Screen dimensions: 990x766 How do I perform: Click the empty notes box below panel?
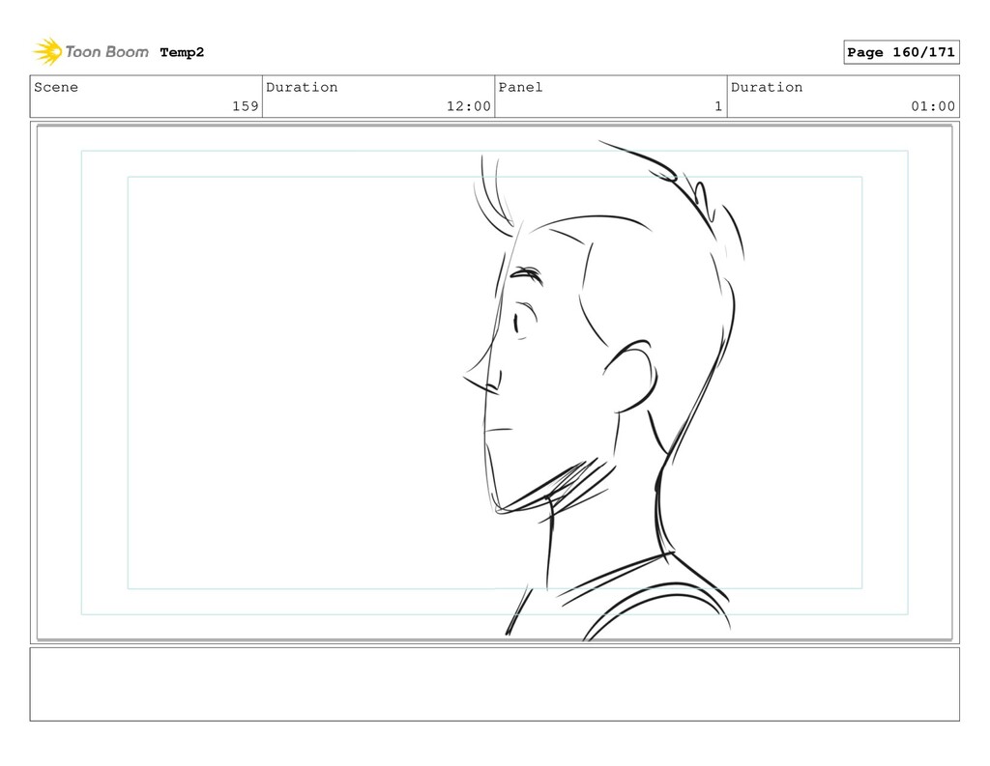click(x=494, y=684)
